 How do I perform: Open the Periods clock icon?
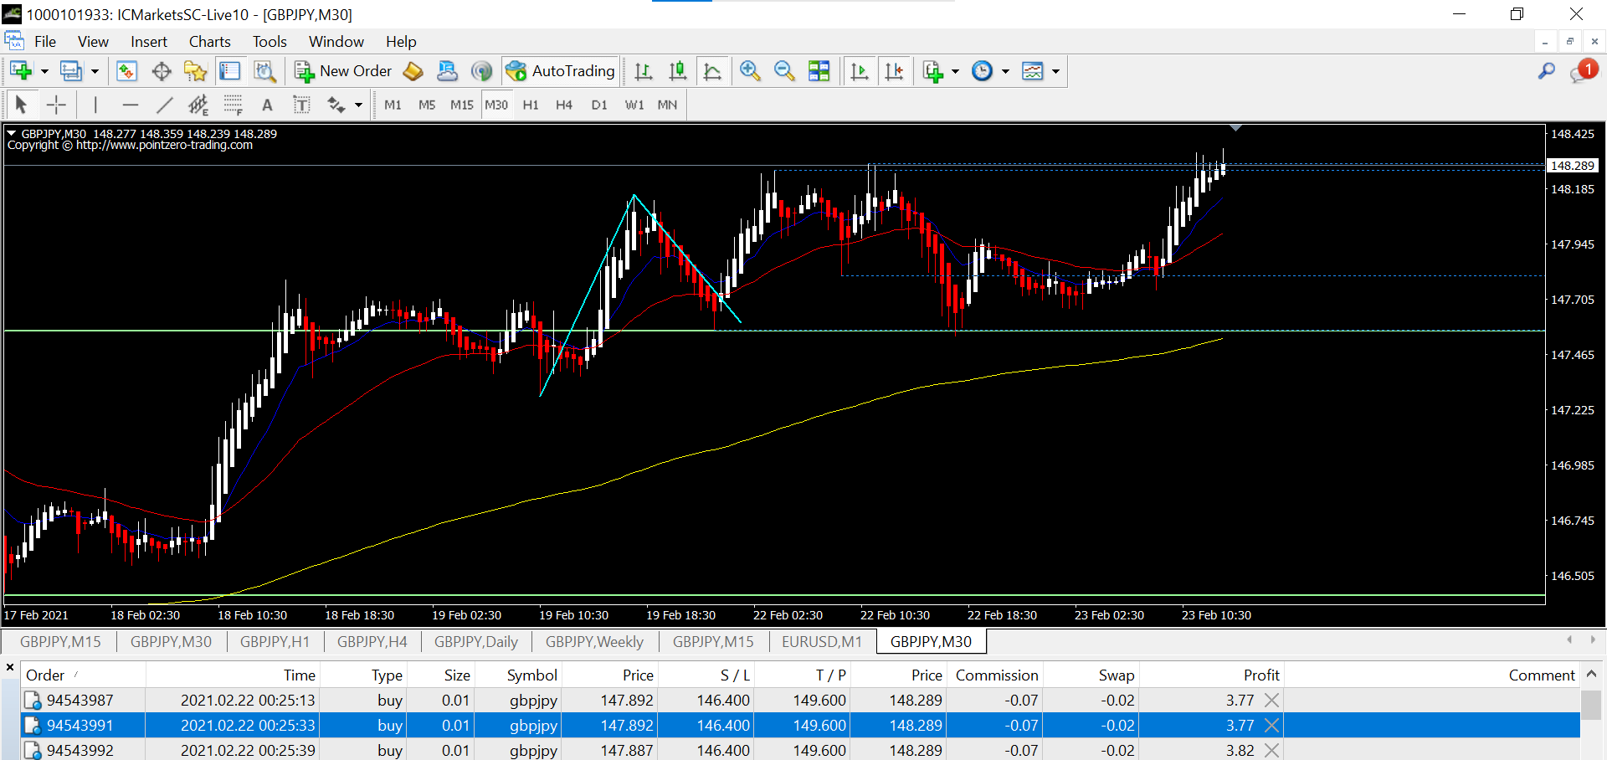tap(982, 71)
